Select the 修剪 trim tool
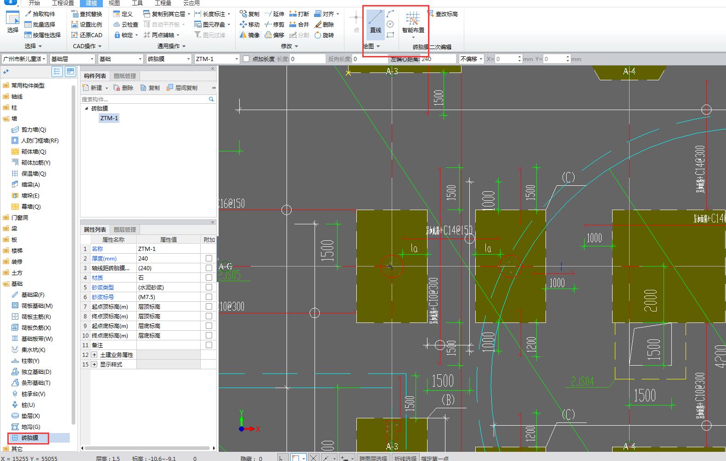The width and height of the screenshot is (726, 461). pos(275,24)
